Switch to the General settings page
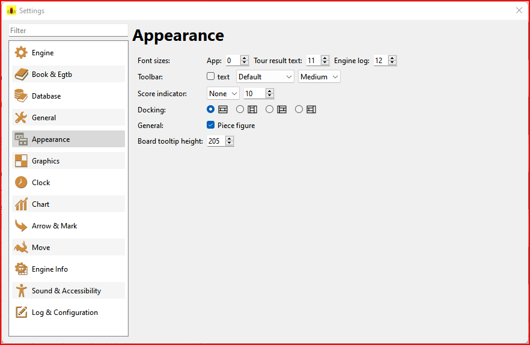Viewport: 530px width, 345px height. tap(44, 118)
